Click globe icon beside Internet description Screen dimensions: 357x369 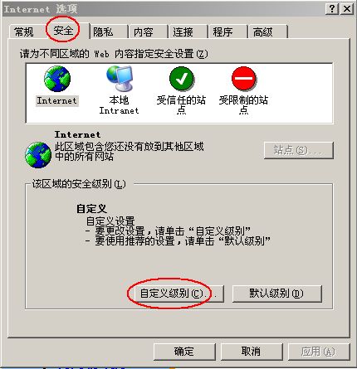click(x=38, y=155)
